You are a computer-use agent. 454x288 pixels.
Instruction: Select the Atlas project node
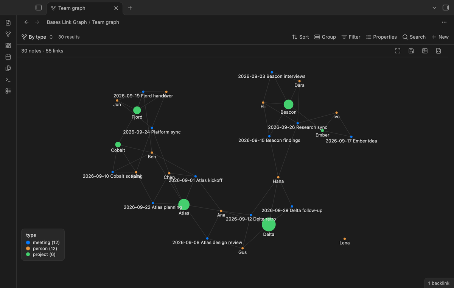(184, 205)
